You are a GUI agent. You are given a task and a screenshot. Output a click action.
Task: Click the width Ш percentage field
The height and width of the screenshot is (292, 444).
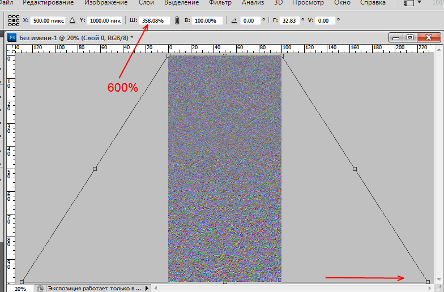click(154, 20)
